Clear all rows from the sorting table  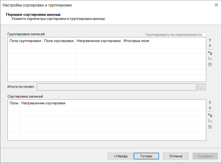pyautogui.click(x=210, y=126)
